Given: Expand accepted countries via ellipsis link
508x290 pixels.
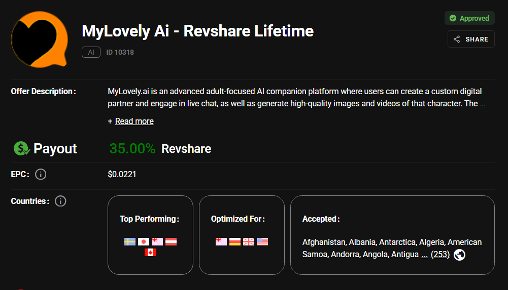Looking at the screenshot, I should coord(424,255).
